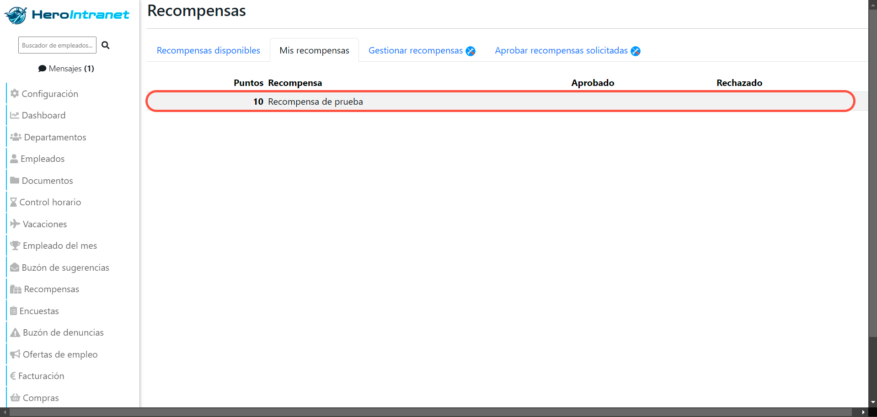Click the Recompensa column header

[295, 83]
